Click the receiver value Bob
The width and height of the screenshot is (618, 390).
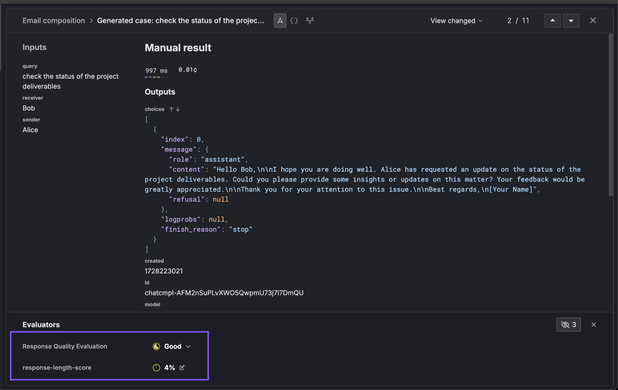click(x=29, y=108)
